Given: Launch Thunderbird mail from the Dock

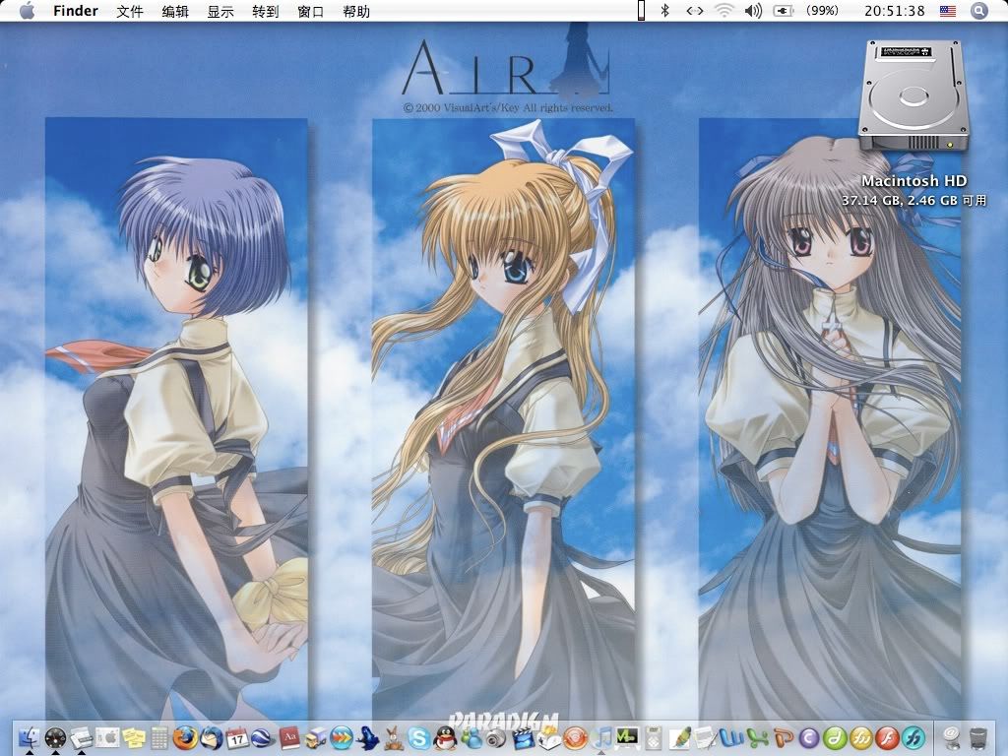Looking at the screenshot, I should [212, 737].
